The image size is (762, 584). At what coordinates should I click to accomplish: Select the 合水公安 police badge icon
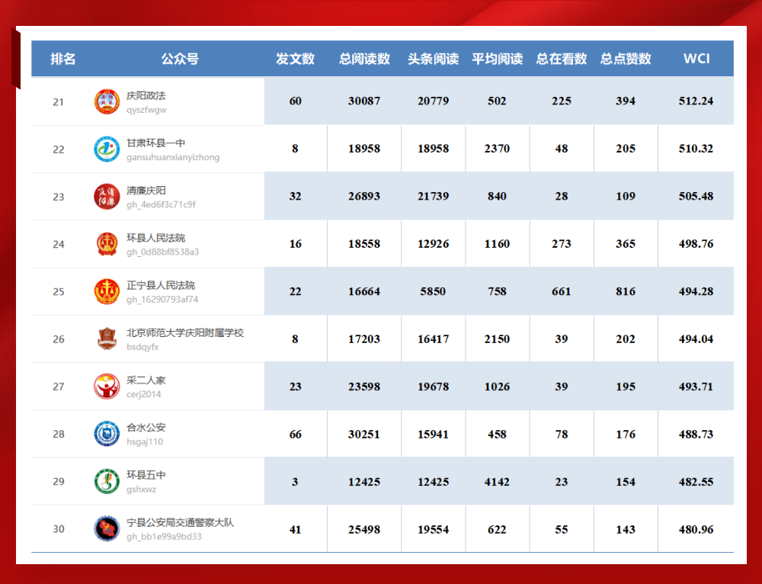(107, 434)
